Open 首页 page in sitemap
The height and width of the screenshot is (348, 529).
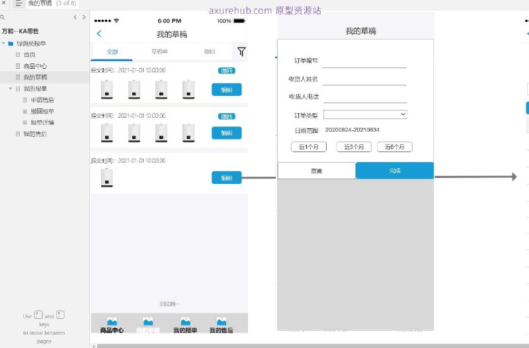pyautogui.click(x=29, y=55)
